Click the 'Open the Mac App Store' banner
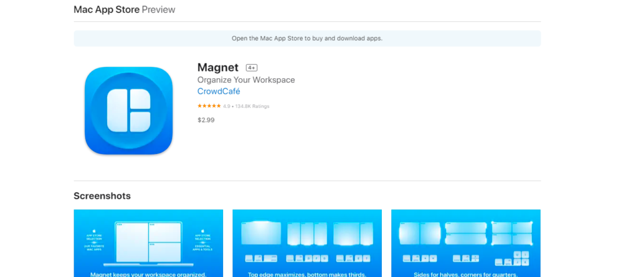623x277 pixels. [x=307, y=39]
